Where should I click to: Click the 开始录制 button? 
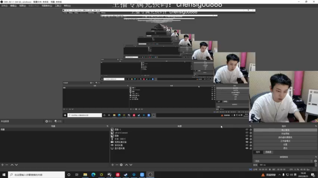285,134
